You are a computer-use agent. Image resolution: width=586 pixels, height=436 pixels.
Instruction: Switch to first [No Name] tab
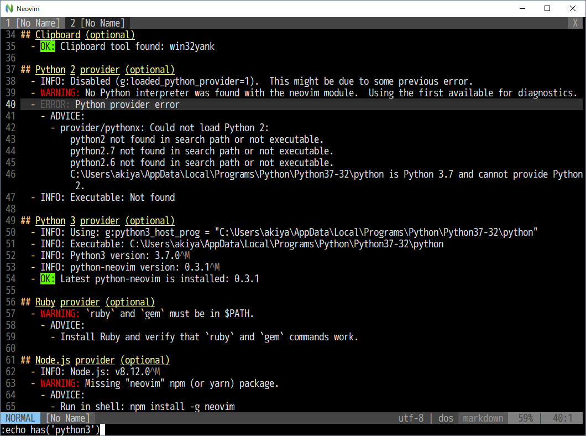coord(33,23)
